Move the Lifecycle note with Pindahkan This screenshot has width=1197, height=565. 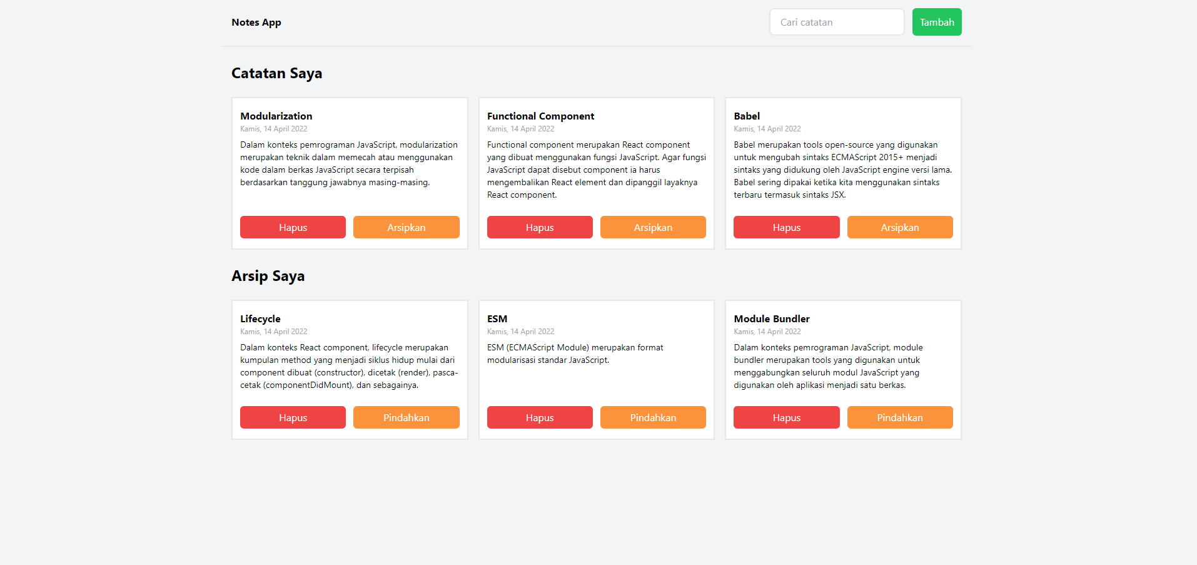(x=406, y=417)
